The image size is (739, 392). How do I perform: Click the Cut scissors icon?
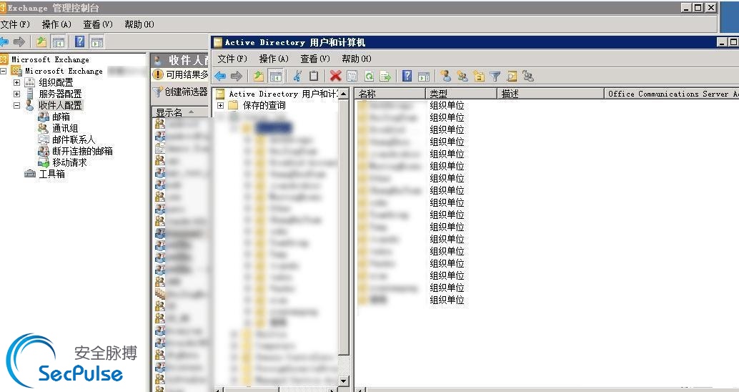[x=297, y=76]
